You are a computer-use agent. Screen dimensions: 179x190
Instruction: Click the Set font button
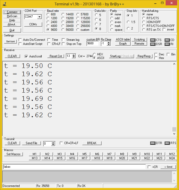click(x=11, y=42)
